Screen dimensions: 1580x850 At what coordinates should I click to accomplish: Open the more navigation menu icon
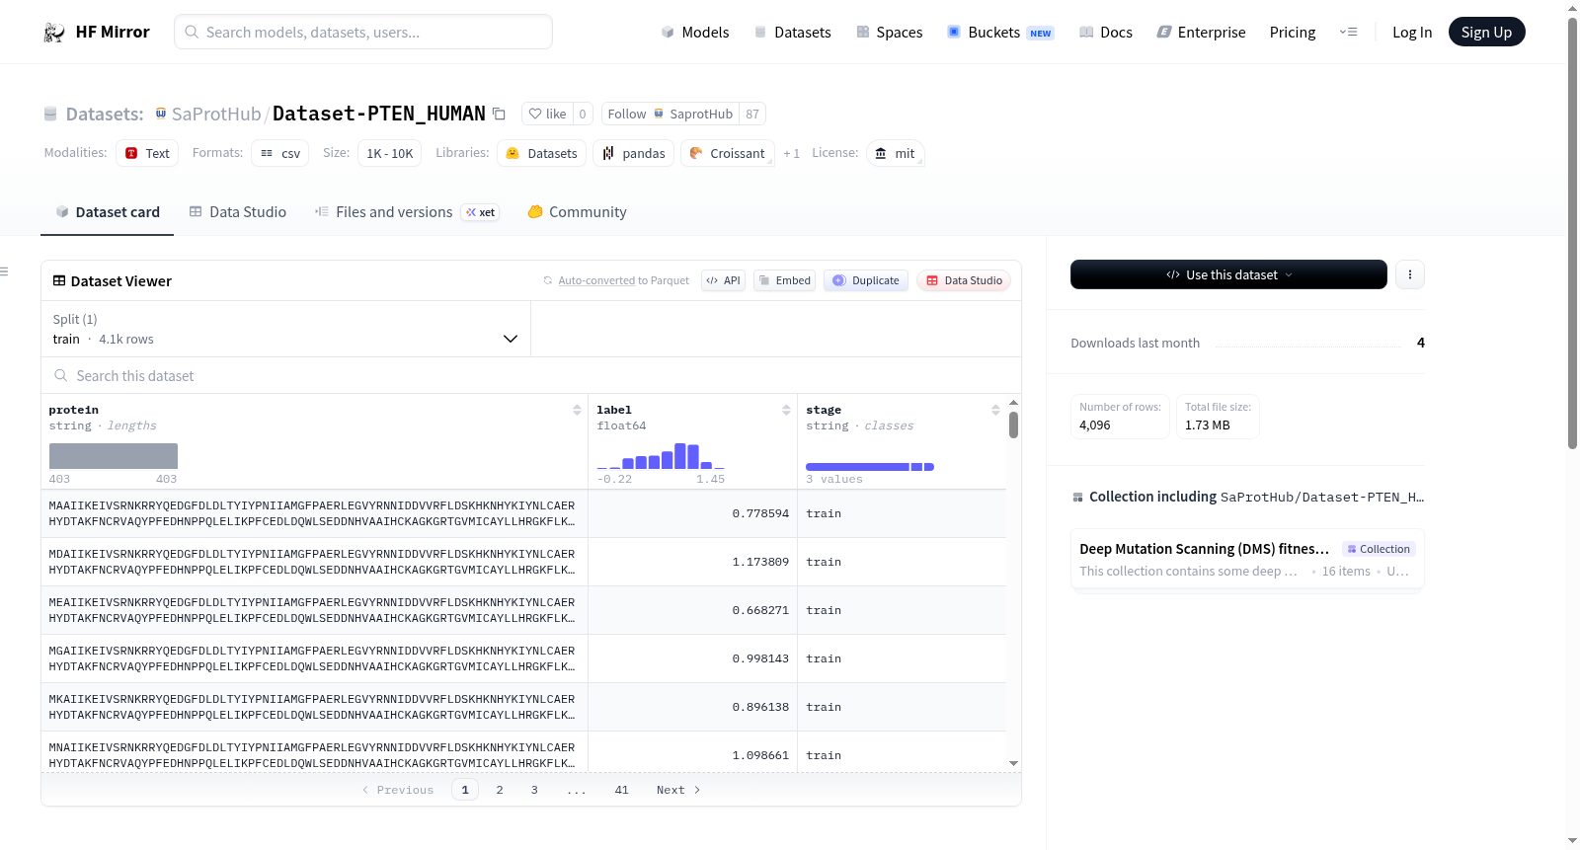click(1348, 33)
